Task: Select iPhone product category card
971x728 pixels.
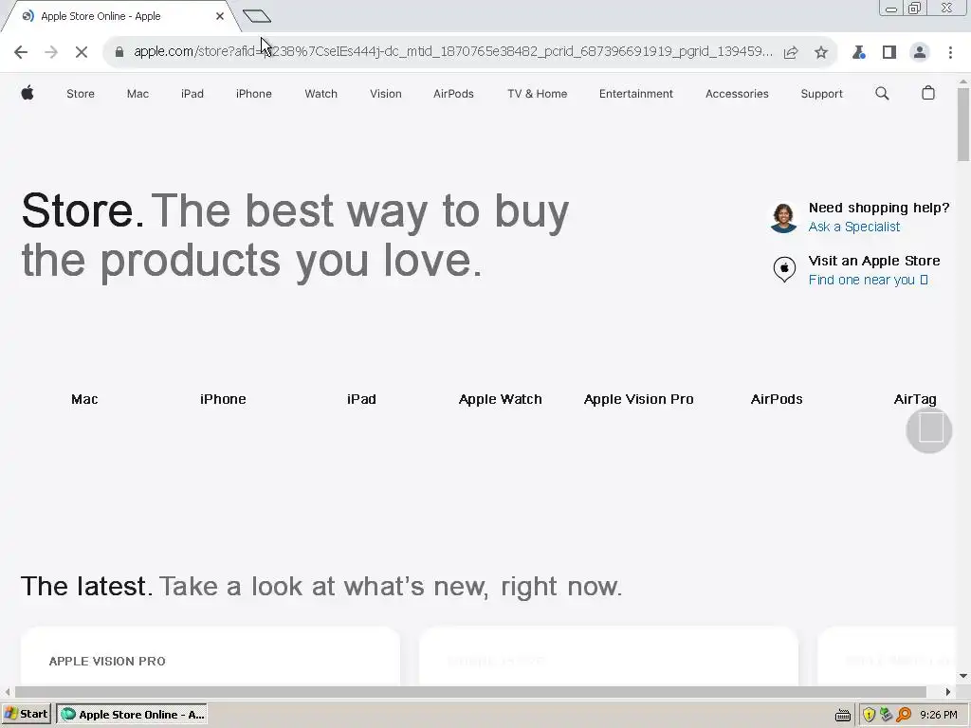Action: click(223, 399)
